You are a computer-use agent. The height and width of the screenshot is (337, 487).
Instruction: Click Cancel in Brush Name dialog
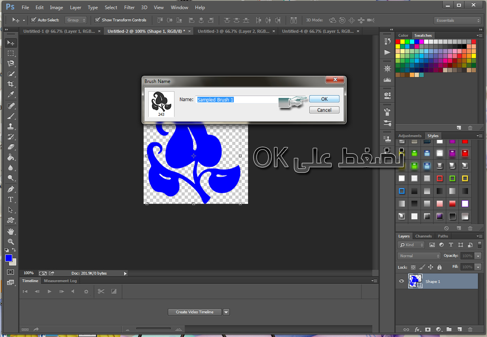(x=324, y=110)
